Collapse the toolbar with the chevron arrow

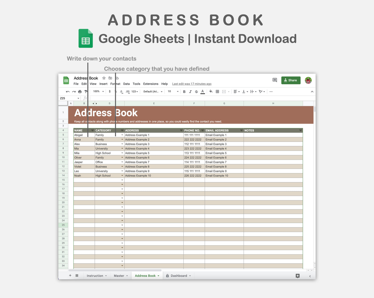tap(312, 91)
